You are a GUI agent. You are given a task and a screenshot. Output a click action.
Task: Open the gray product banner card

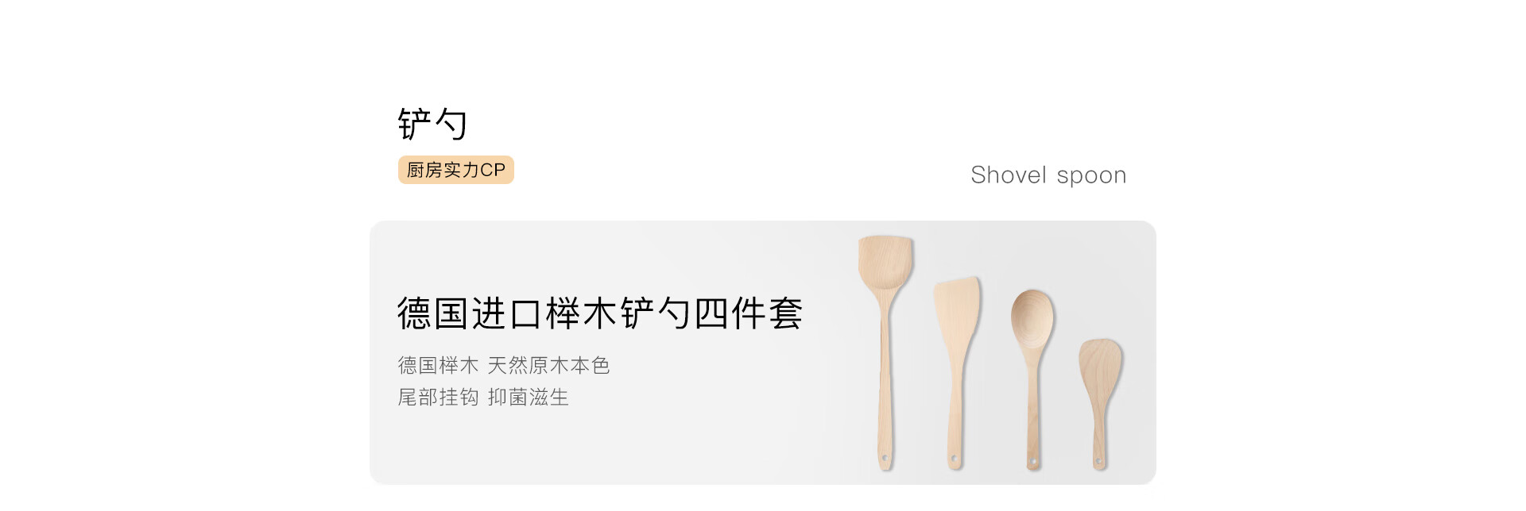[x=763, y=352]
